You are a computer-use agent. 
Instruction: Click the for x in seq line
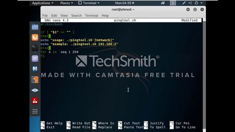[59, 52]
